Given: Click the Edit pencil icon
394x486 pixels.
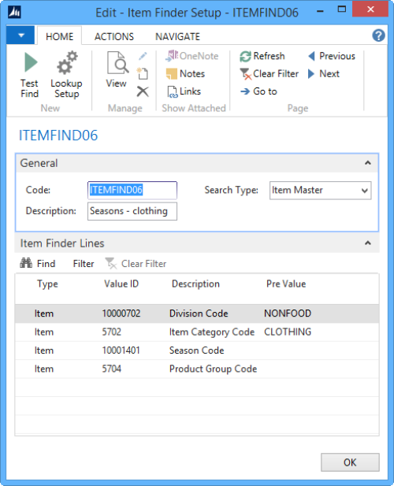Looking at the screenshot, I should [x=143, y=56].
